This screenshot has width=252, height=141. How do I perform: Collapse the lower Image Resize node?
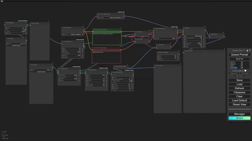[x=59, y=69]
